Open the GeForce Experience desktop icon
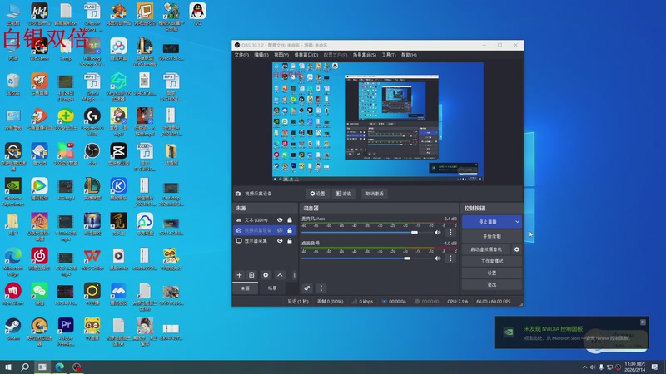This screenshot has width=666, height=374. tap(12, 192)
